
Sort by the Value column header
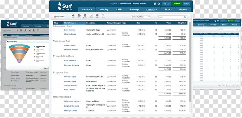coord(169,23)
